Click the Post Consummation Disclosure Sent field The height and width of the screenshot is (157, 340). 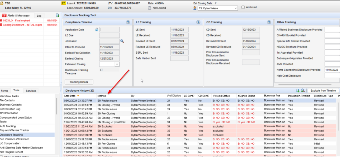(251, 53)
